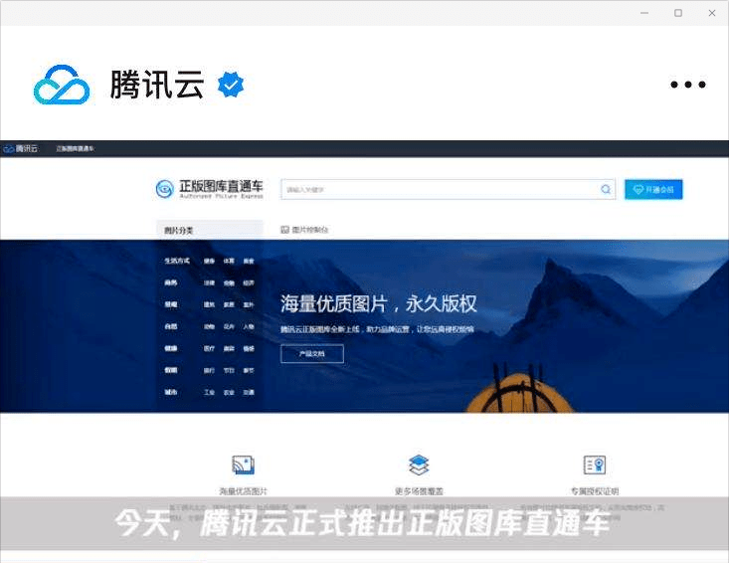Click 正版图库直通车 in the dark navbar

click(x=75, y=149)
